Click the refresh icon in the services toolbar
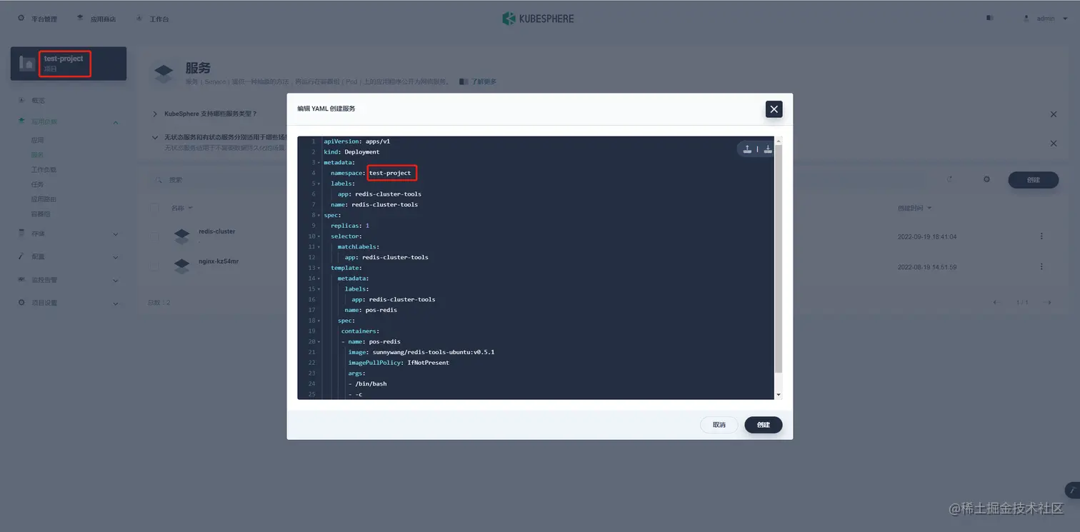The width and height of the screenshot is (1080, 532). pos(950,179)
